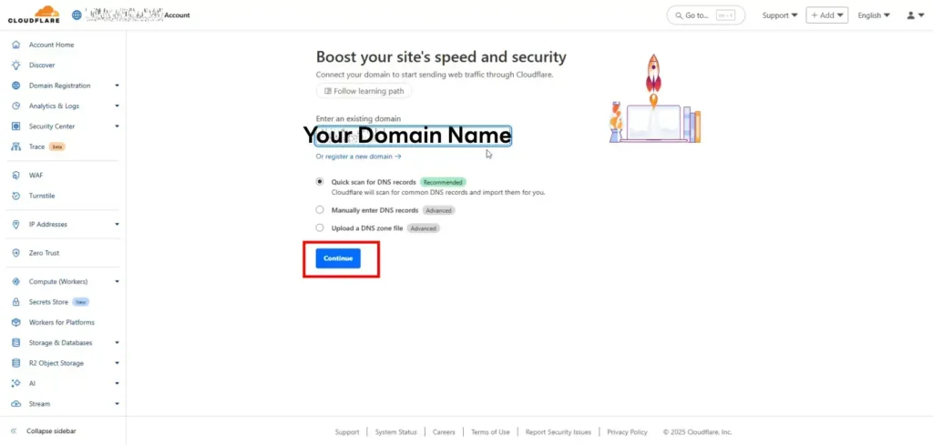Select Quick scan for DNS records
This screenshot has height=445, width=933.
320,182
